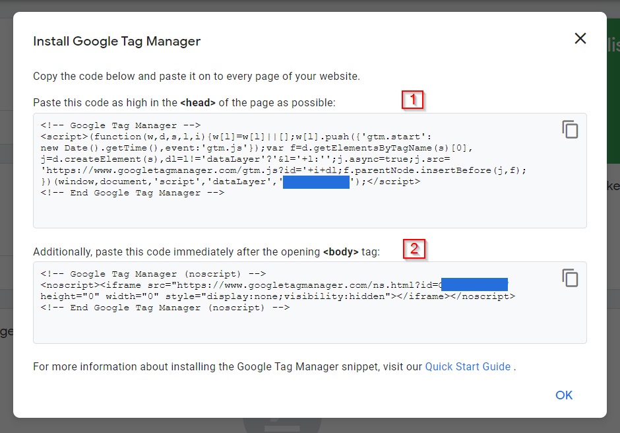Click the "new Date().getTime()" code line
The width and height of the screenshot is (620, 433).
pos(257,148)
